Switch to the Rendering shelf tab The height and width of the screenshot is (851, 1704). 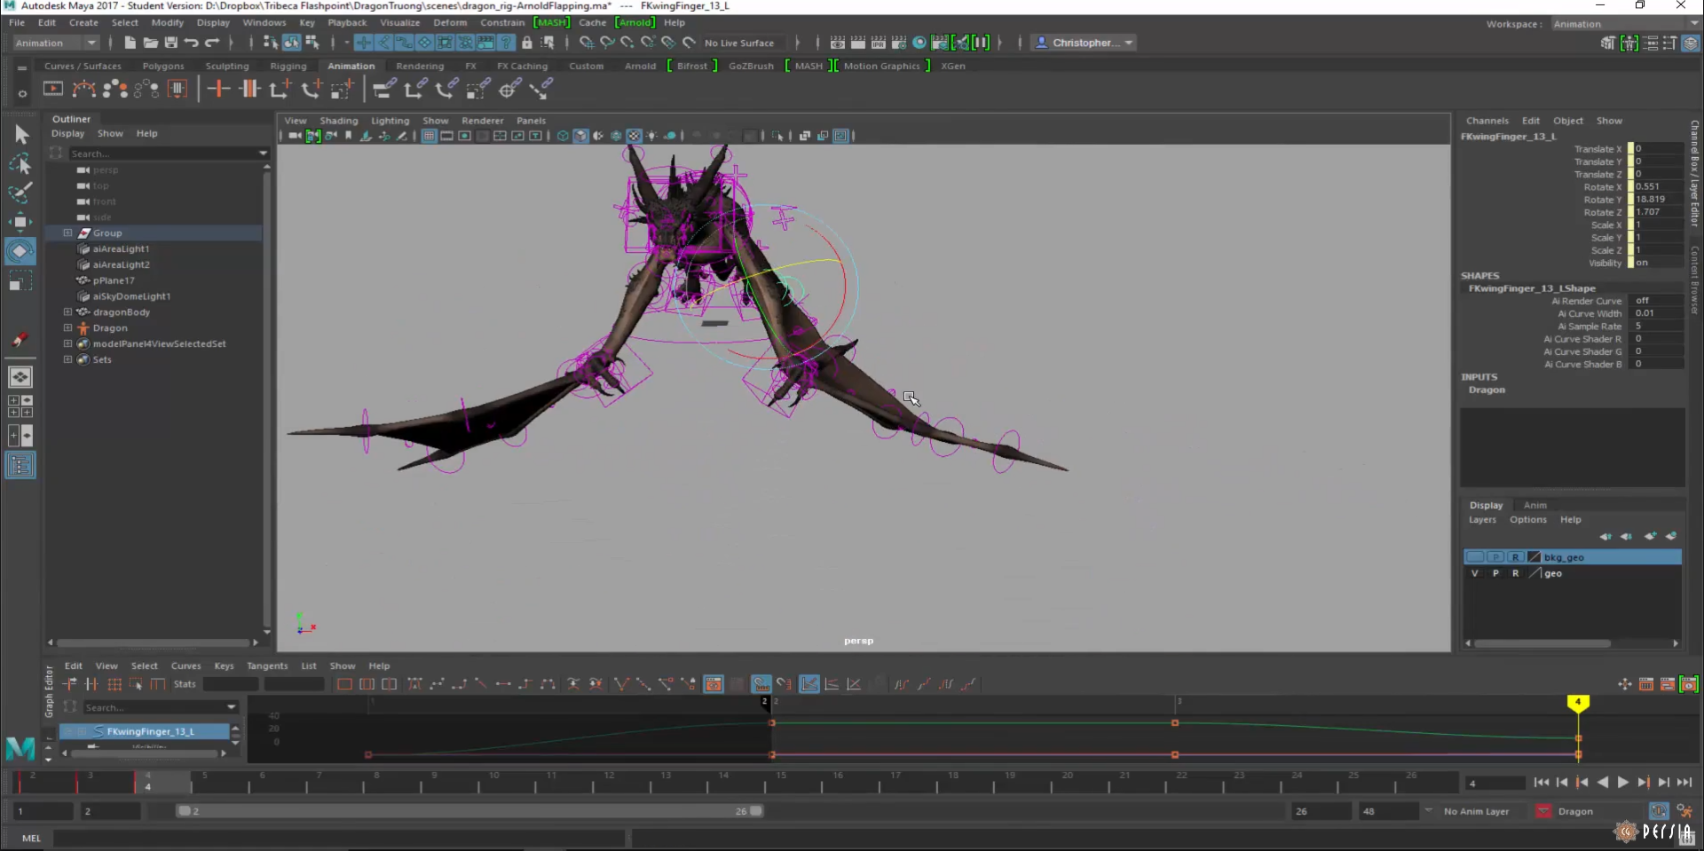point(420,66)
